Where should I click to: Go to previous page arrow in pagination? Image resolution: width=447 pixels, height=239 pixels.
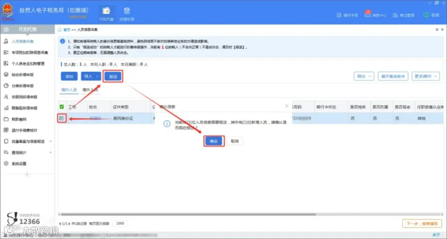coord(60,224)
